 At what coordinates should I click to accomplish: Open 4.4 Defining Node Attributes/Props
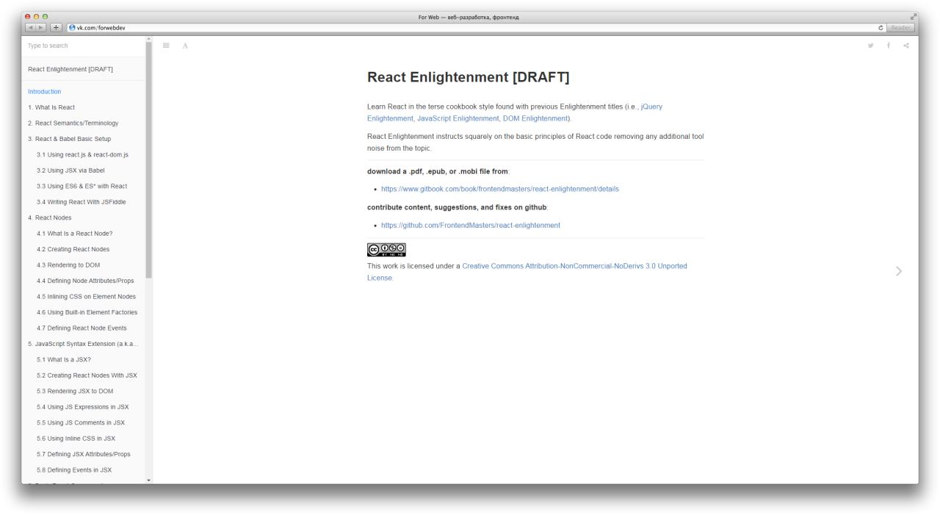[x=85, y=281]
